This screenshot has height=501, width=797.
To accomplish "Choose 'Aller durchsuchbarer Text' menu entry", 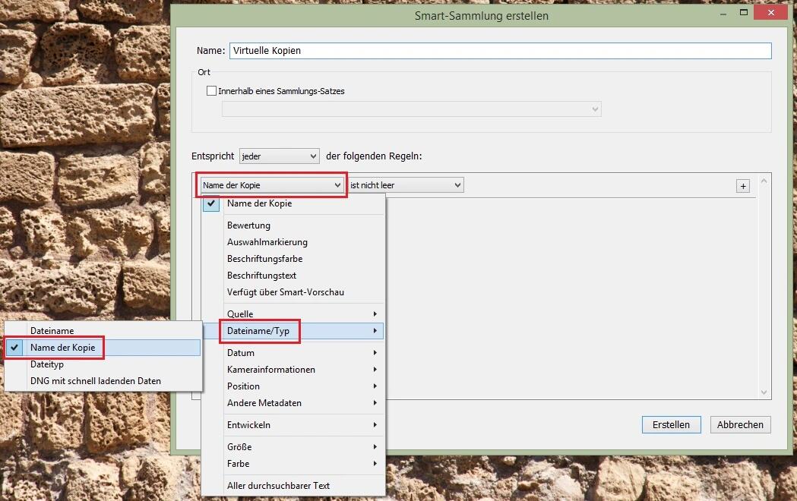I will [x=278, y=486].
